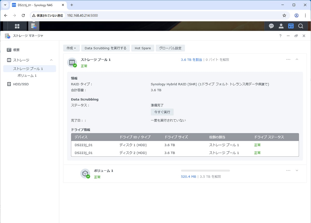Image resolution: width=311 pixels, height=223 pixels.
Task: Select 概要 in the left sidebar
Action: (x=16, y=50)
